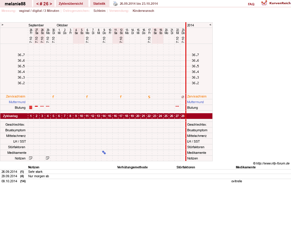The width and height of the screenshot is (291, 238).
Task: Collapse chart with right '<' arrow
Action: tap(210, 25)
